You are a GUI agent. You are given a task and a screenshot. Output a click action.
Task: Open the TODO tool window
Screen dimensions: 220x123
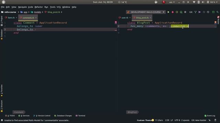pos(10,115)
